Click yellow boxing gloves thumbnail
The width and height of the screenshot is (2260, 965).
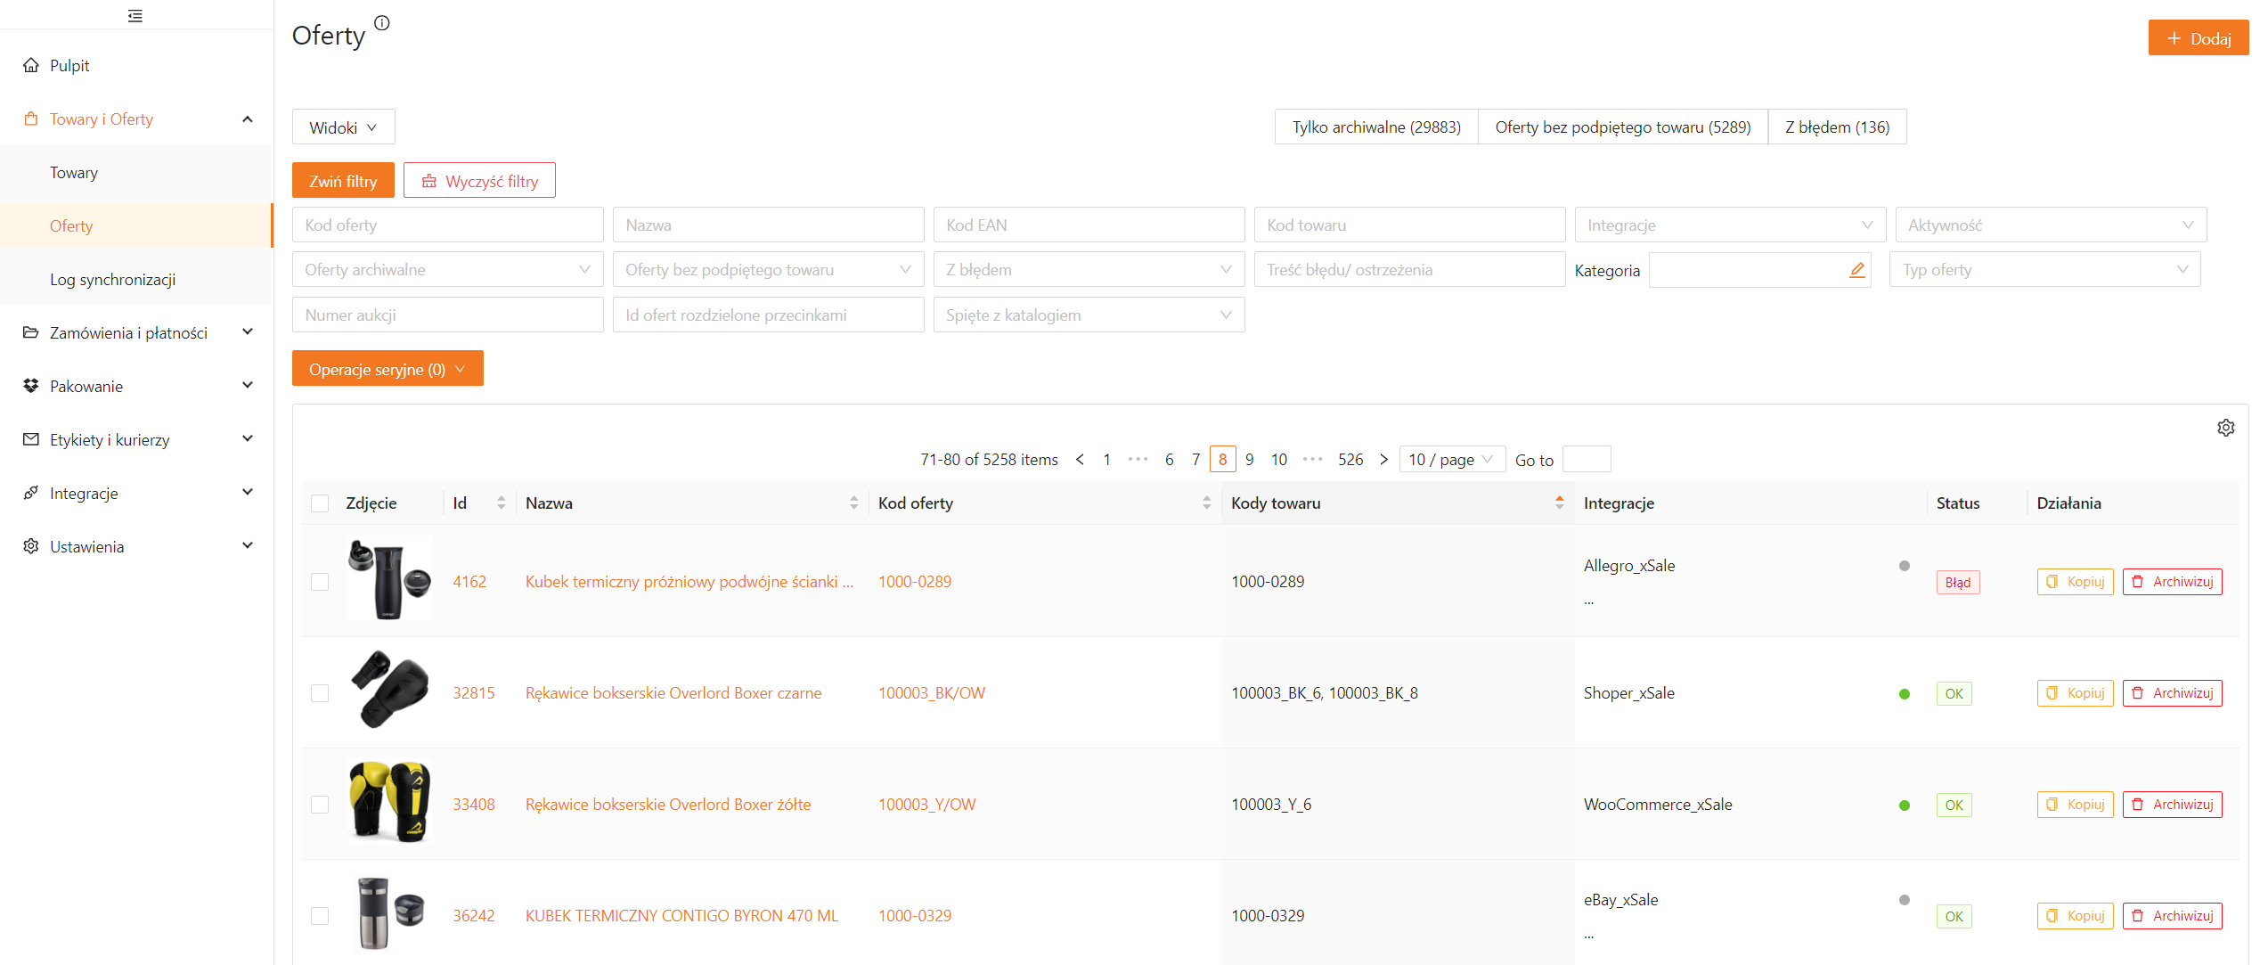(x=388, y=802)
